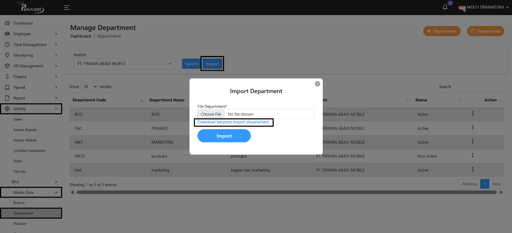The width and height of the screenshot is (512, 233).
Task: Open three-dot action menu for BOD row
Action: 473,114
